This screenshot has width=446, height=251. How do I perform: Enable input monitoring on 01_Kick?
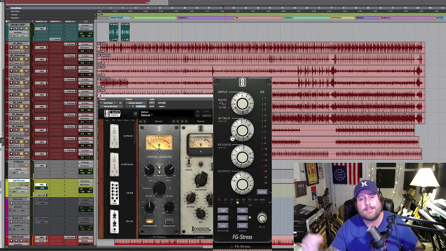click(x=16, y=47)
